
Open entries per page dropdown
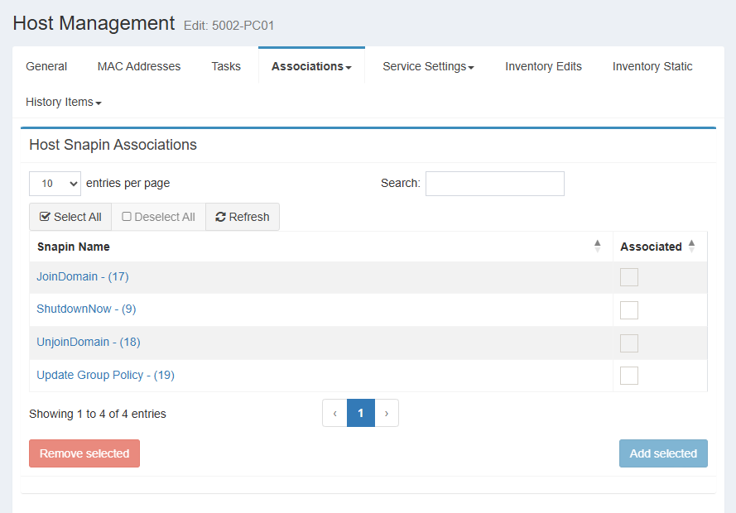[x=55, y=184]
